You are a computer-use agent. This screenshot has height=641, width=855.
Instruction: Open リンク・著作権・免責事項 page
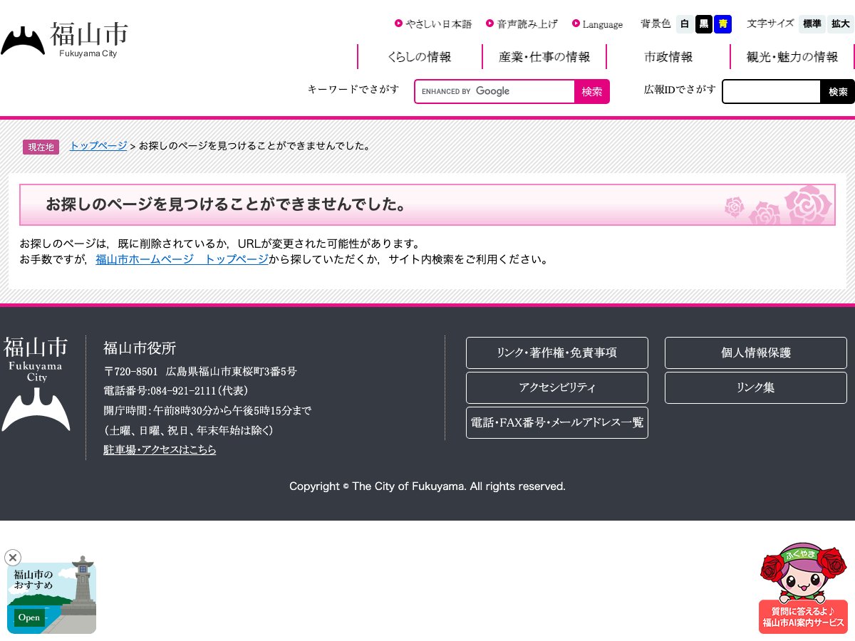coord(557,353)
